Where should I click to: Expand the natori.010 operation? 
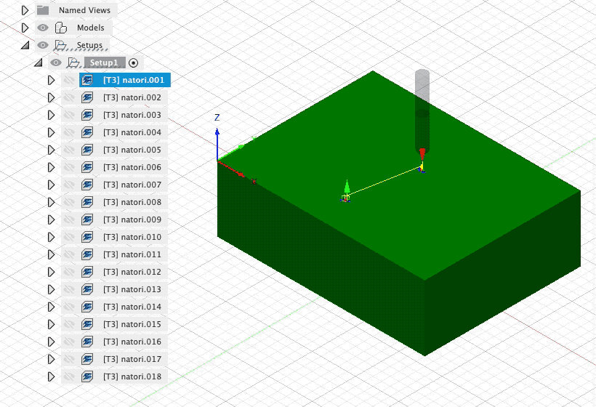pyautogui.click(x=51, y=237)
